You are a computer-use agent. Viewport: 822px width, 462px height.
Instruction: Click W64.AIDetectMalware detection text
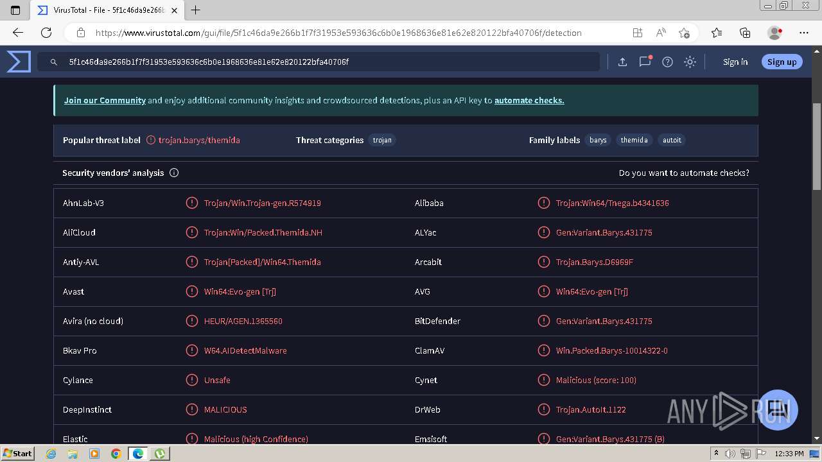[245, 350]
